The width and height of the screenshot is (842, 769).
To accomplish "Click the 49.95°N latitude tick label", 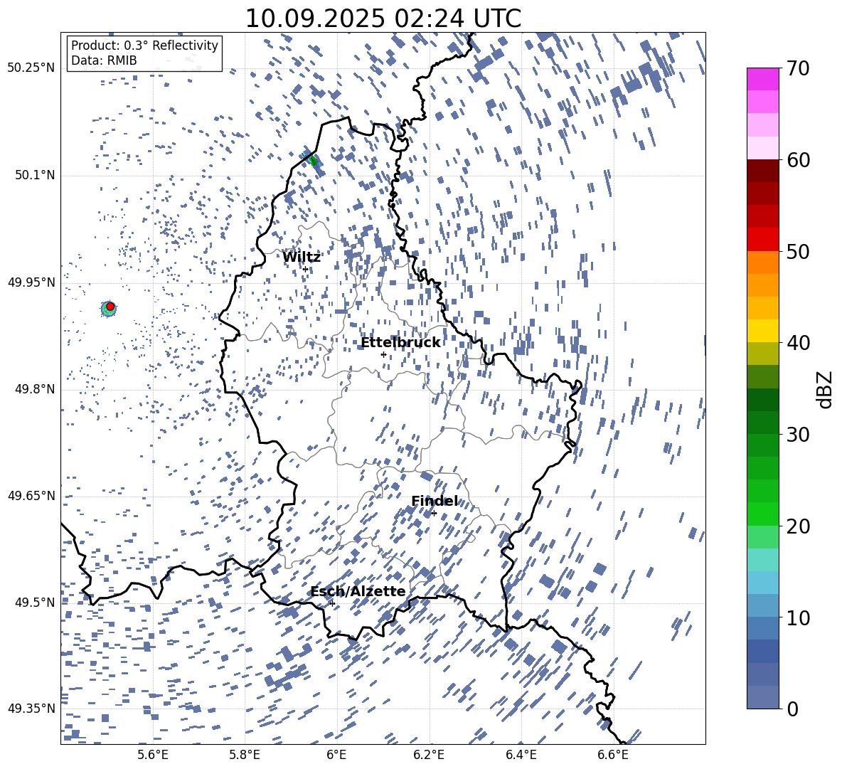I will [31, 282].
